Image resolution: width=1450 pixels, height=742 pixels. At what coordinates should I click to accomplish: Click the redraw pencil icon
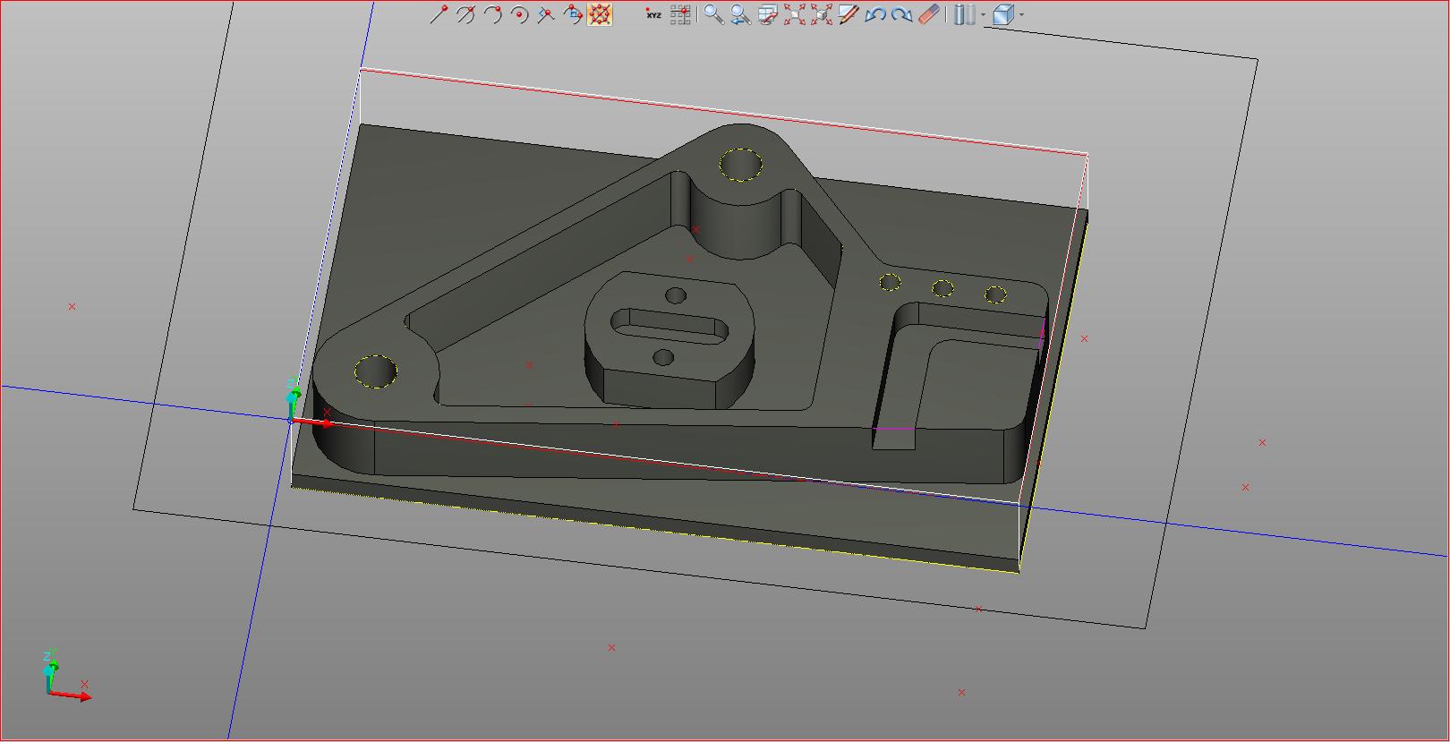click(849, 14)
